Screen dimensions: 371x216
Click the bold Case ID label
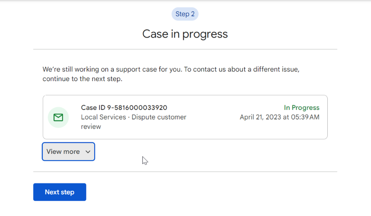click(93, 108)
